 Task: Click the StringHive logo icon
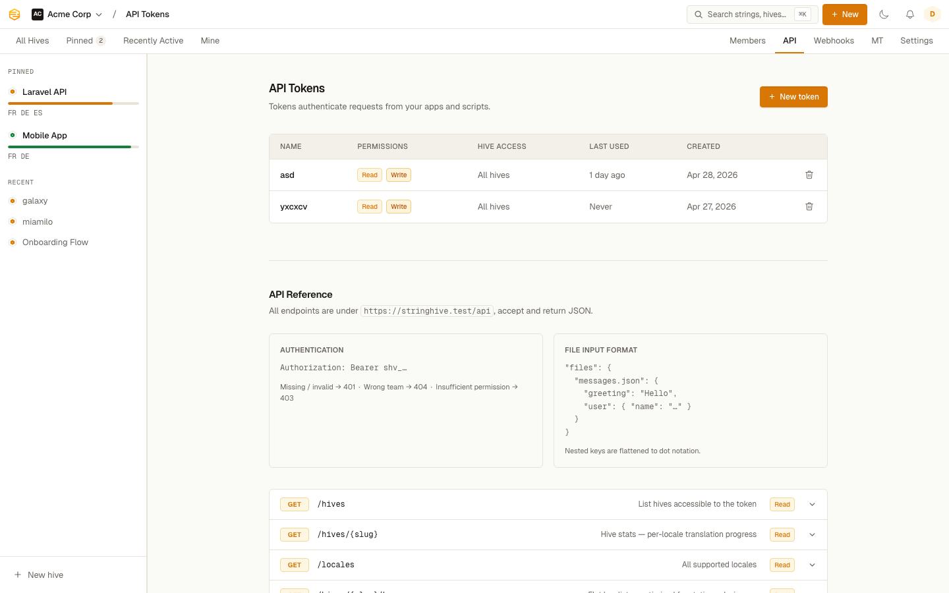(x=14, y=14)
